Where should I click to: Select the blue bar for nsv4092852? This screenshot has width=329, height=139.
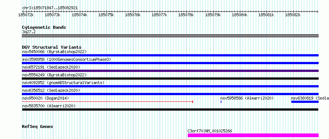click(170, 86)
